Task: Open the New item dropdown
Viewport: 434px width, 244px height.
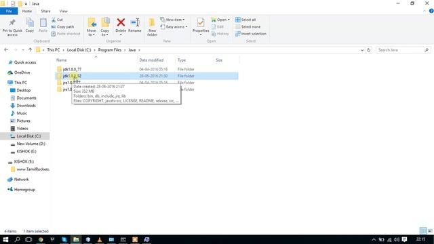Action: [x=172, y=20]
